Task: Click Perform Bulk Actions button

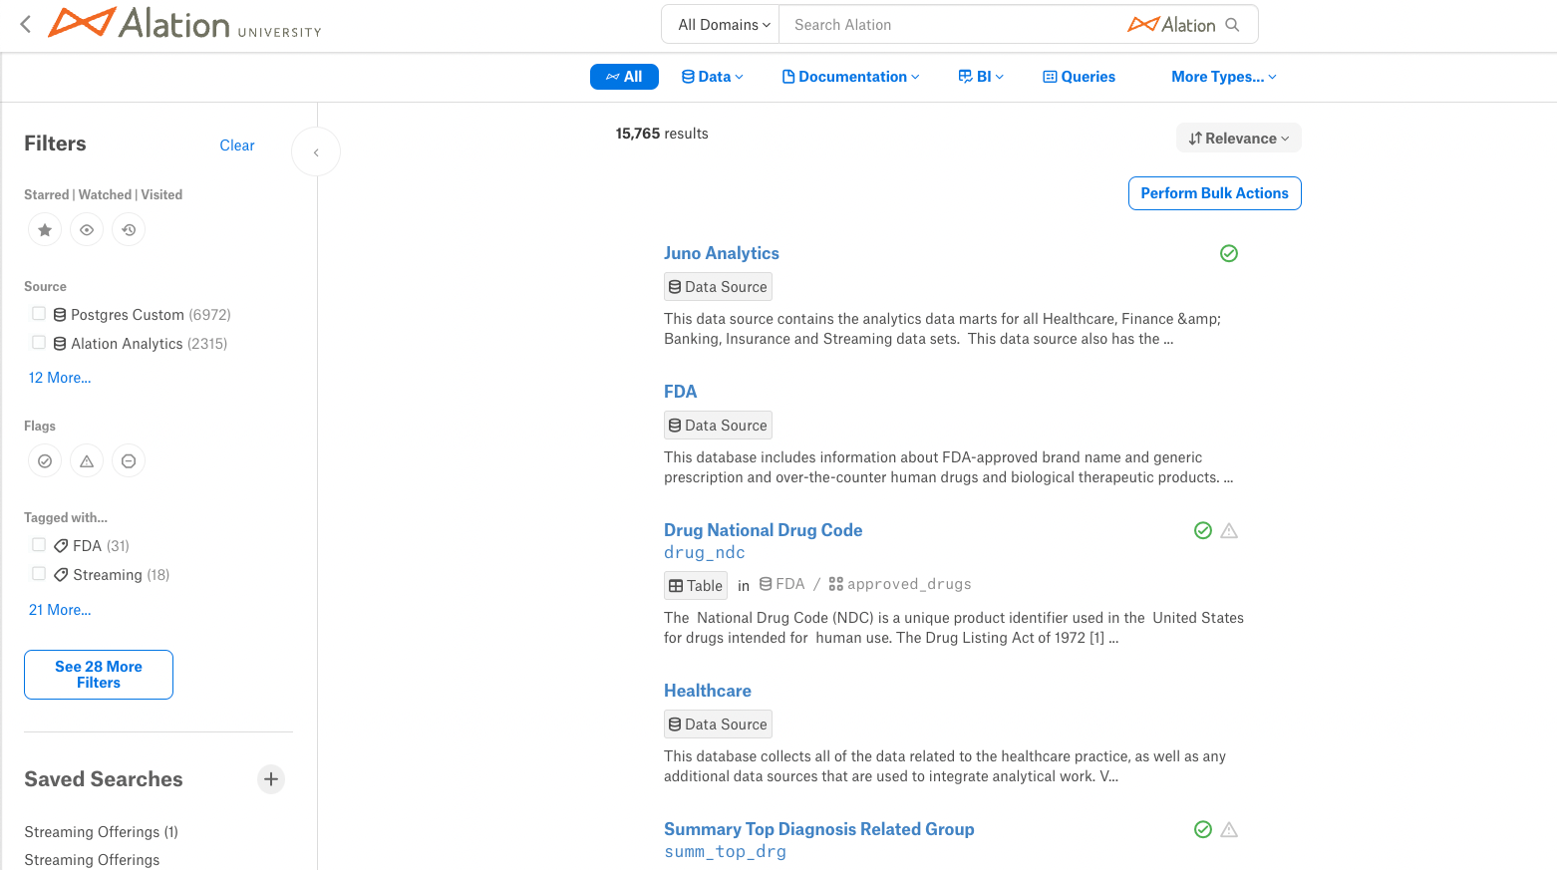Action: [x=1214, y=193]
